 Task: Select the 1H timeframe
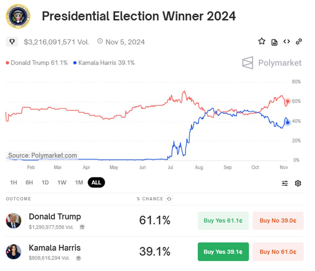pos(13,182)
